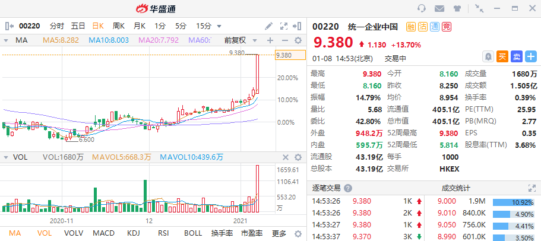Click the stock code 00220 in chart header
This screenshot has height=241, width=541.
tap(29, 26)
